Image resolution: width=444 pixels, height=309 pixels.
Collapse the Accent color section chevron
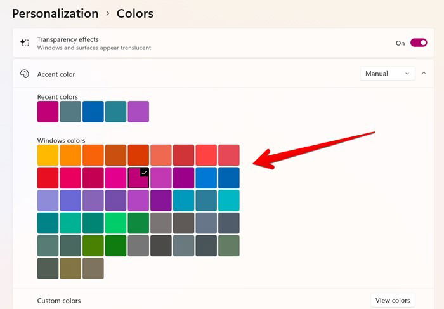point(424,74)
